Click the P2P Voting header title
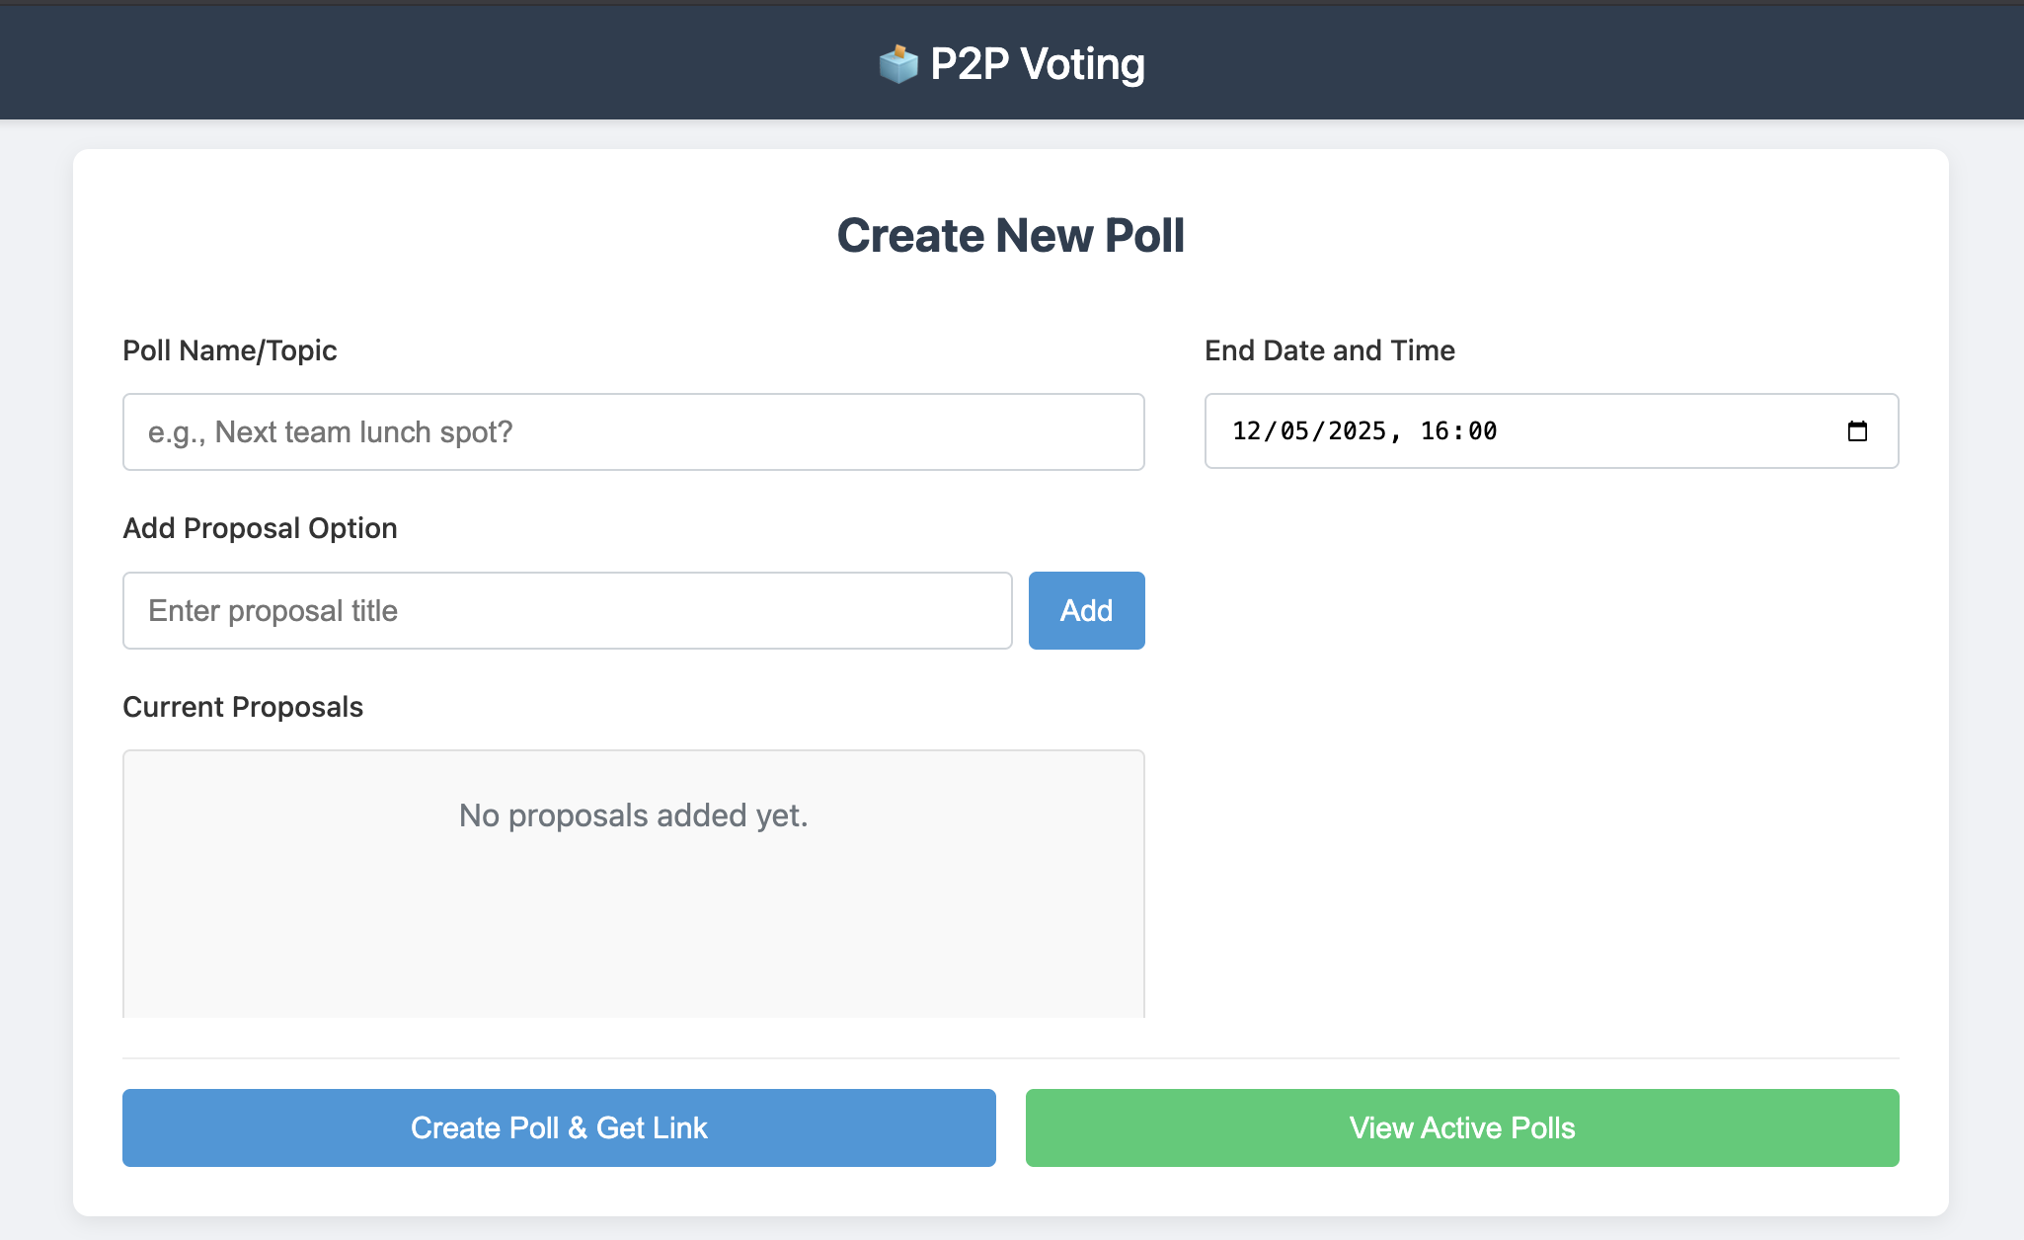Screen dimensions: 2024x1240 coord(1037,64)
